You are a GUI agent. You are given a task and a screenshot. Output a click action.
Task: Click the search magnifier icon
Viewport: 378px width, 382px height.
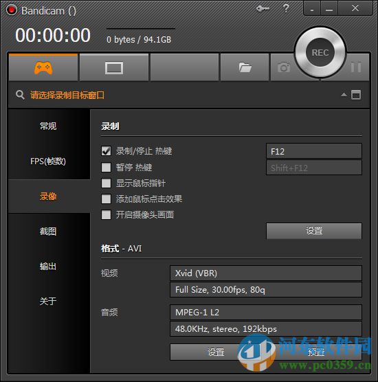click(x=20, y=95)
